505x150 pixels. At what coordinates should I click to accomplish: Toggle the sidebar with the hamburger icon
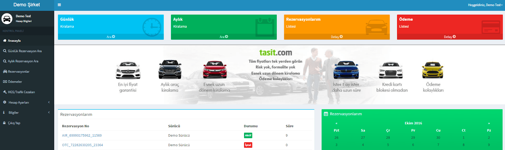[59, 5]
